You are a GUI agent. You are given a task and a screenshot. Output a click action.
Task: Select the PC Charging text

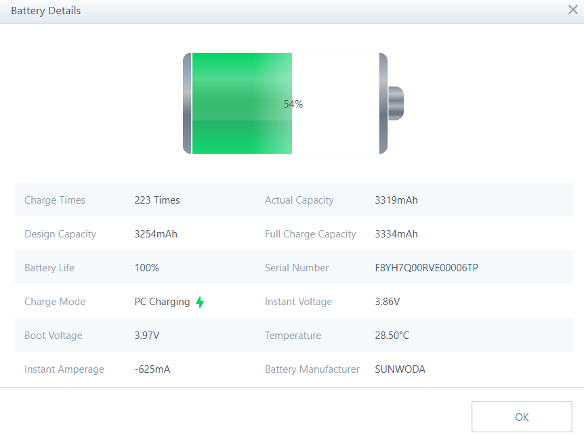pyautogui.click(x=162, y=302)
